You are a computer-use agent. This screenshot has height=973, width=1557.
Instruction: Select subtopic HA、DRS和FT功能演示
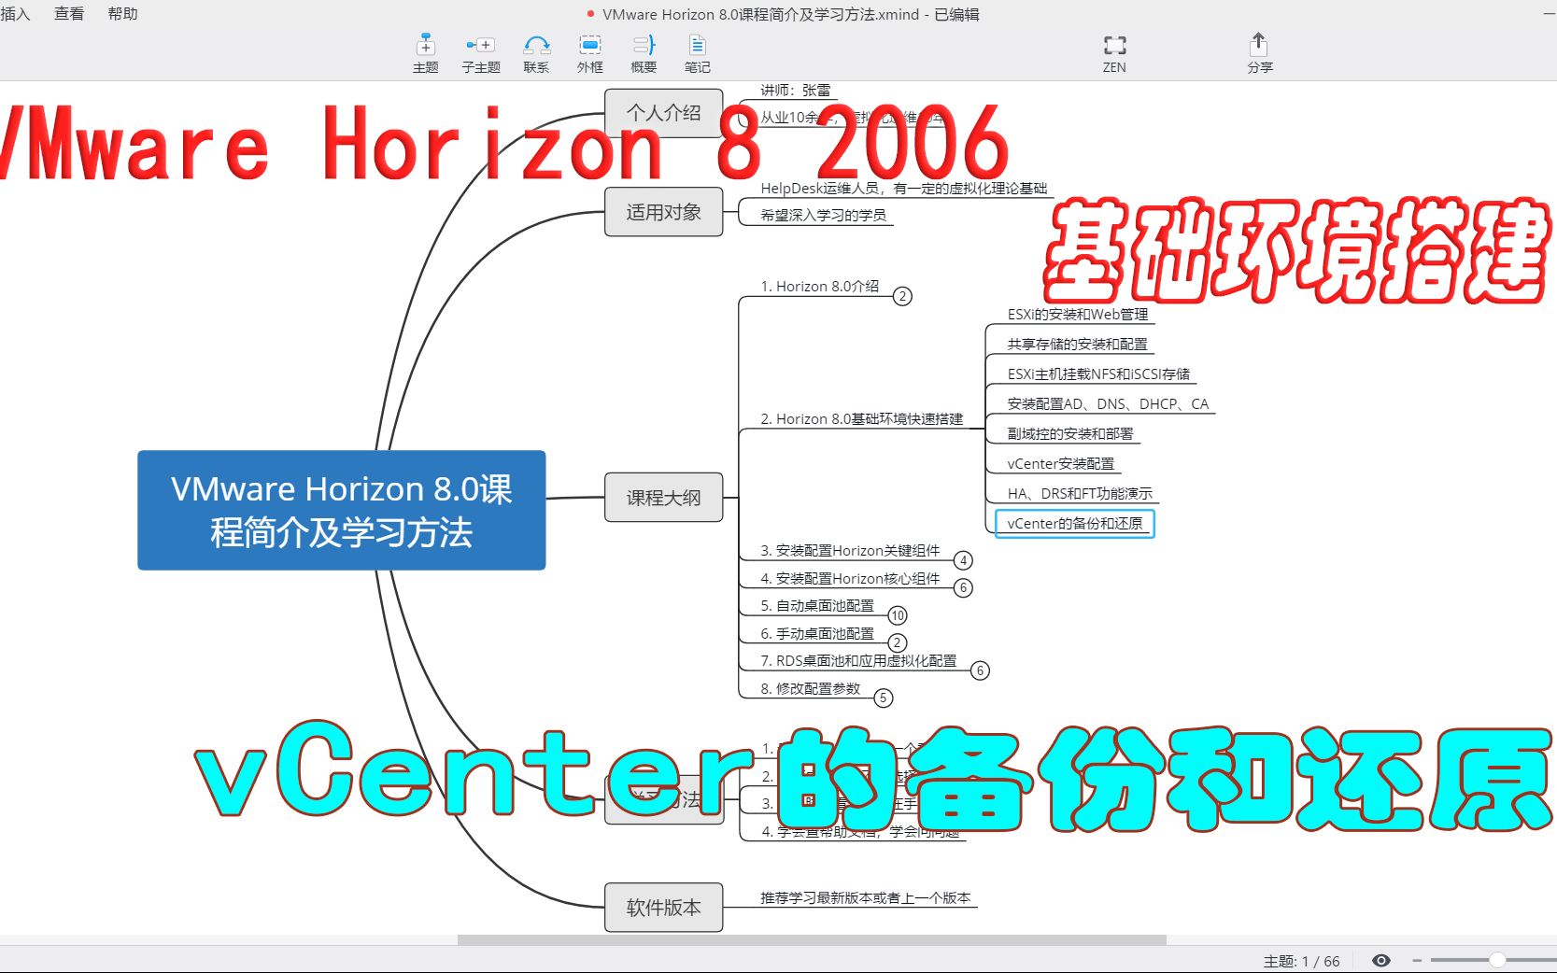click(x=1080, y=494)
